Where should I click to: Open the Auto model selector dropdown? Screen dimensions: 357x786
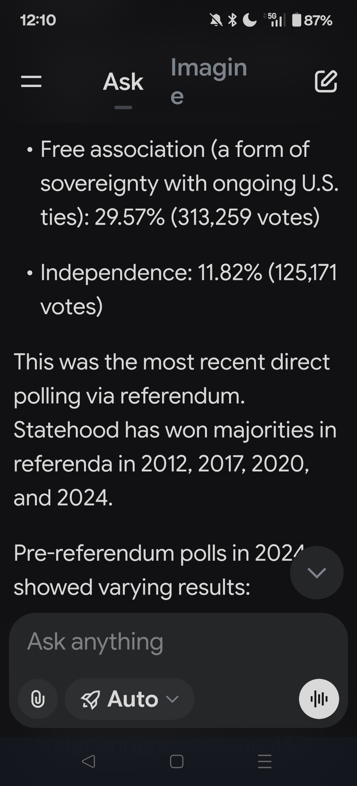point(130,699)
